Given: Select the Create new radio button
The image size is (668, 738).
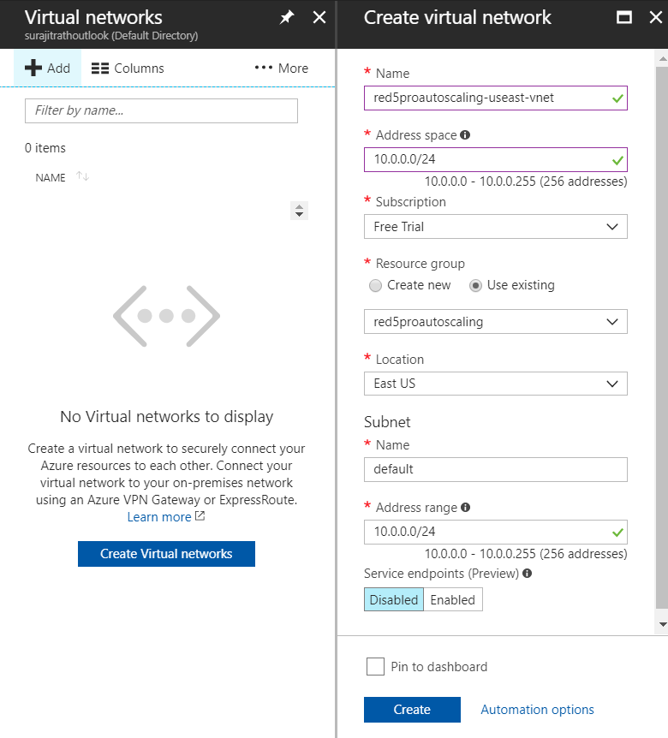Looking at the screenshot, I should 375,286.
